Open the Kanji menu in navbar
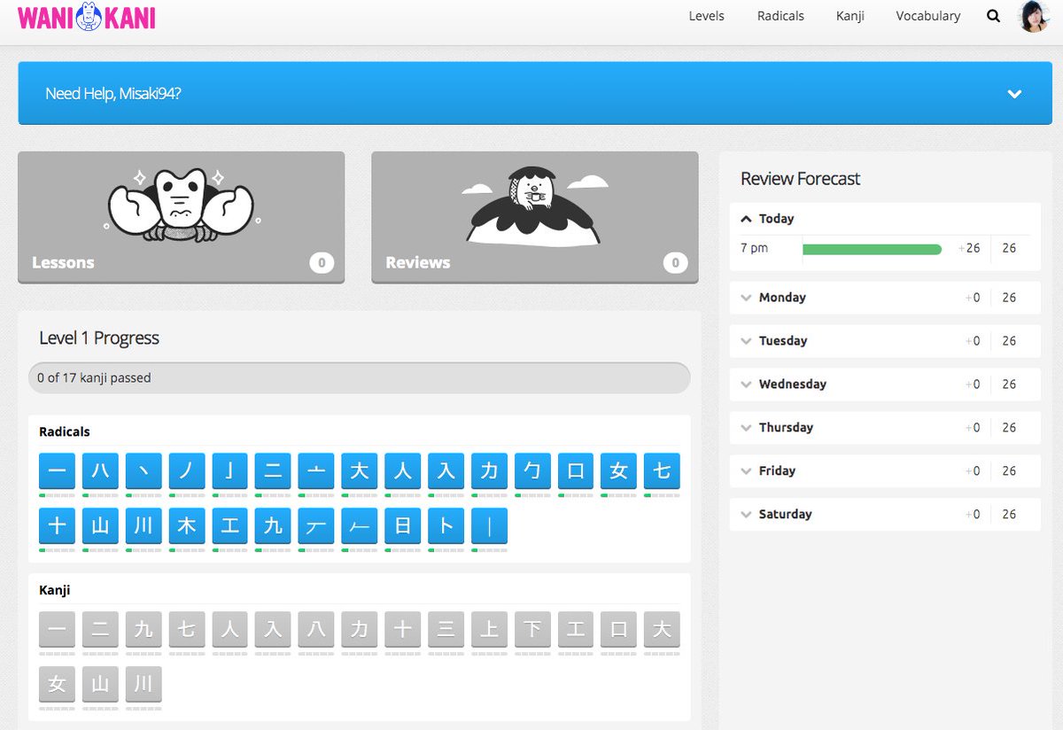 pyautogui.click(x=850, y=16)
